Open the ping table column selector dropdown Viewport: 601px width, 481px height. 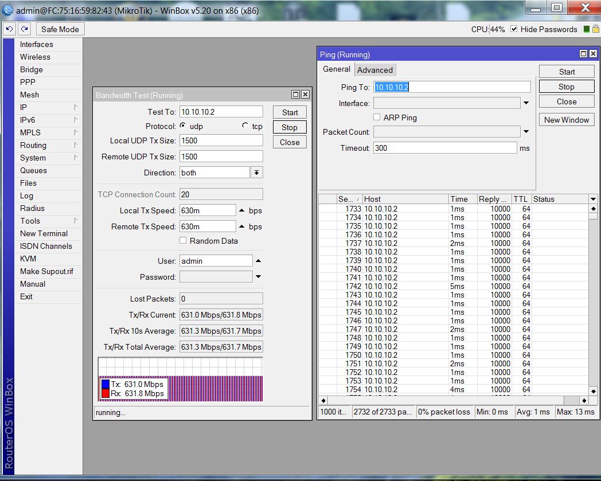[x=594, y=199]
